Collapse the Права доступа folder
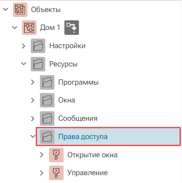This screenshot has width=182, height=183. pyautogui.click(x=33, y=137)
